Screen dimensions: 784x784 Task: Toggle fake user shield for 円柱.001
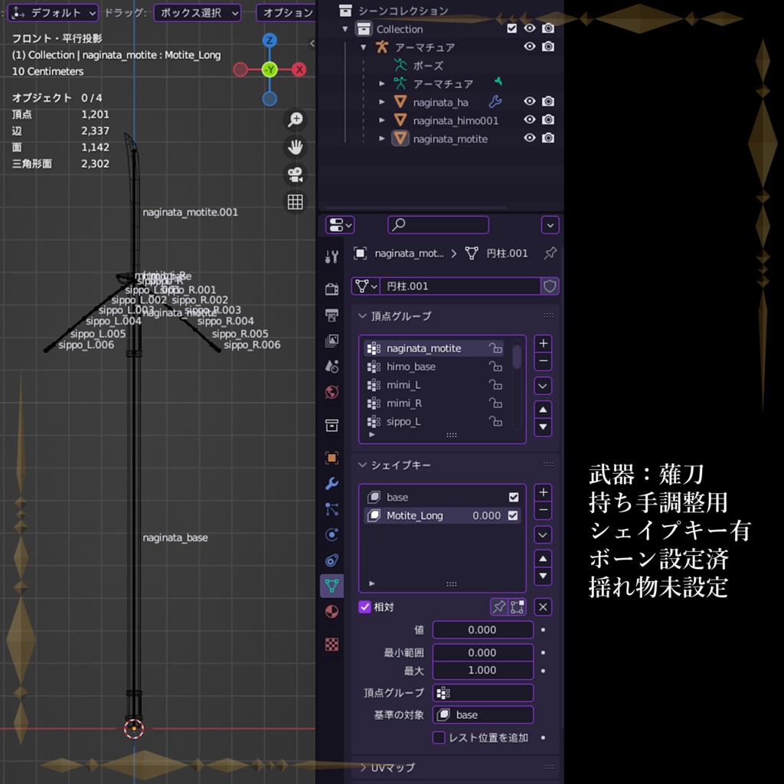pyautogui.click(x=550, y=286)
